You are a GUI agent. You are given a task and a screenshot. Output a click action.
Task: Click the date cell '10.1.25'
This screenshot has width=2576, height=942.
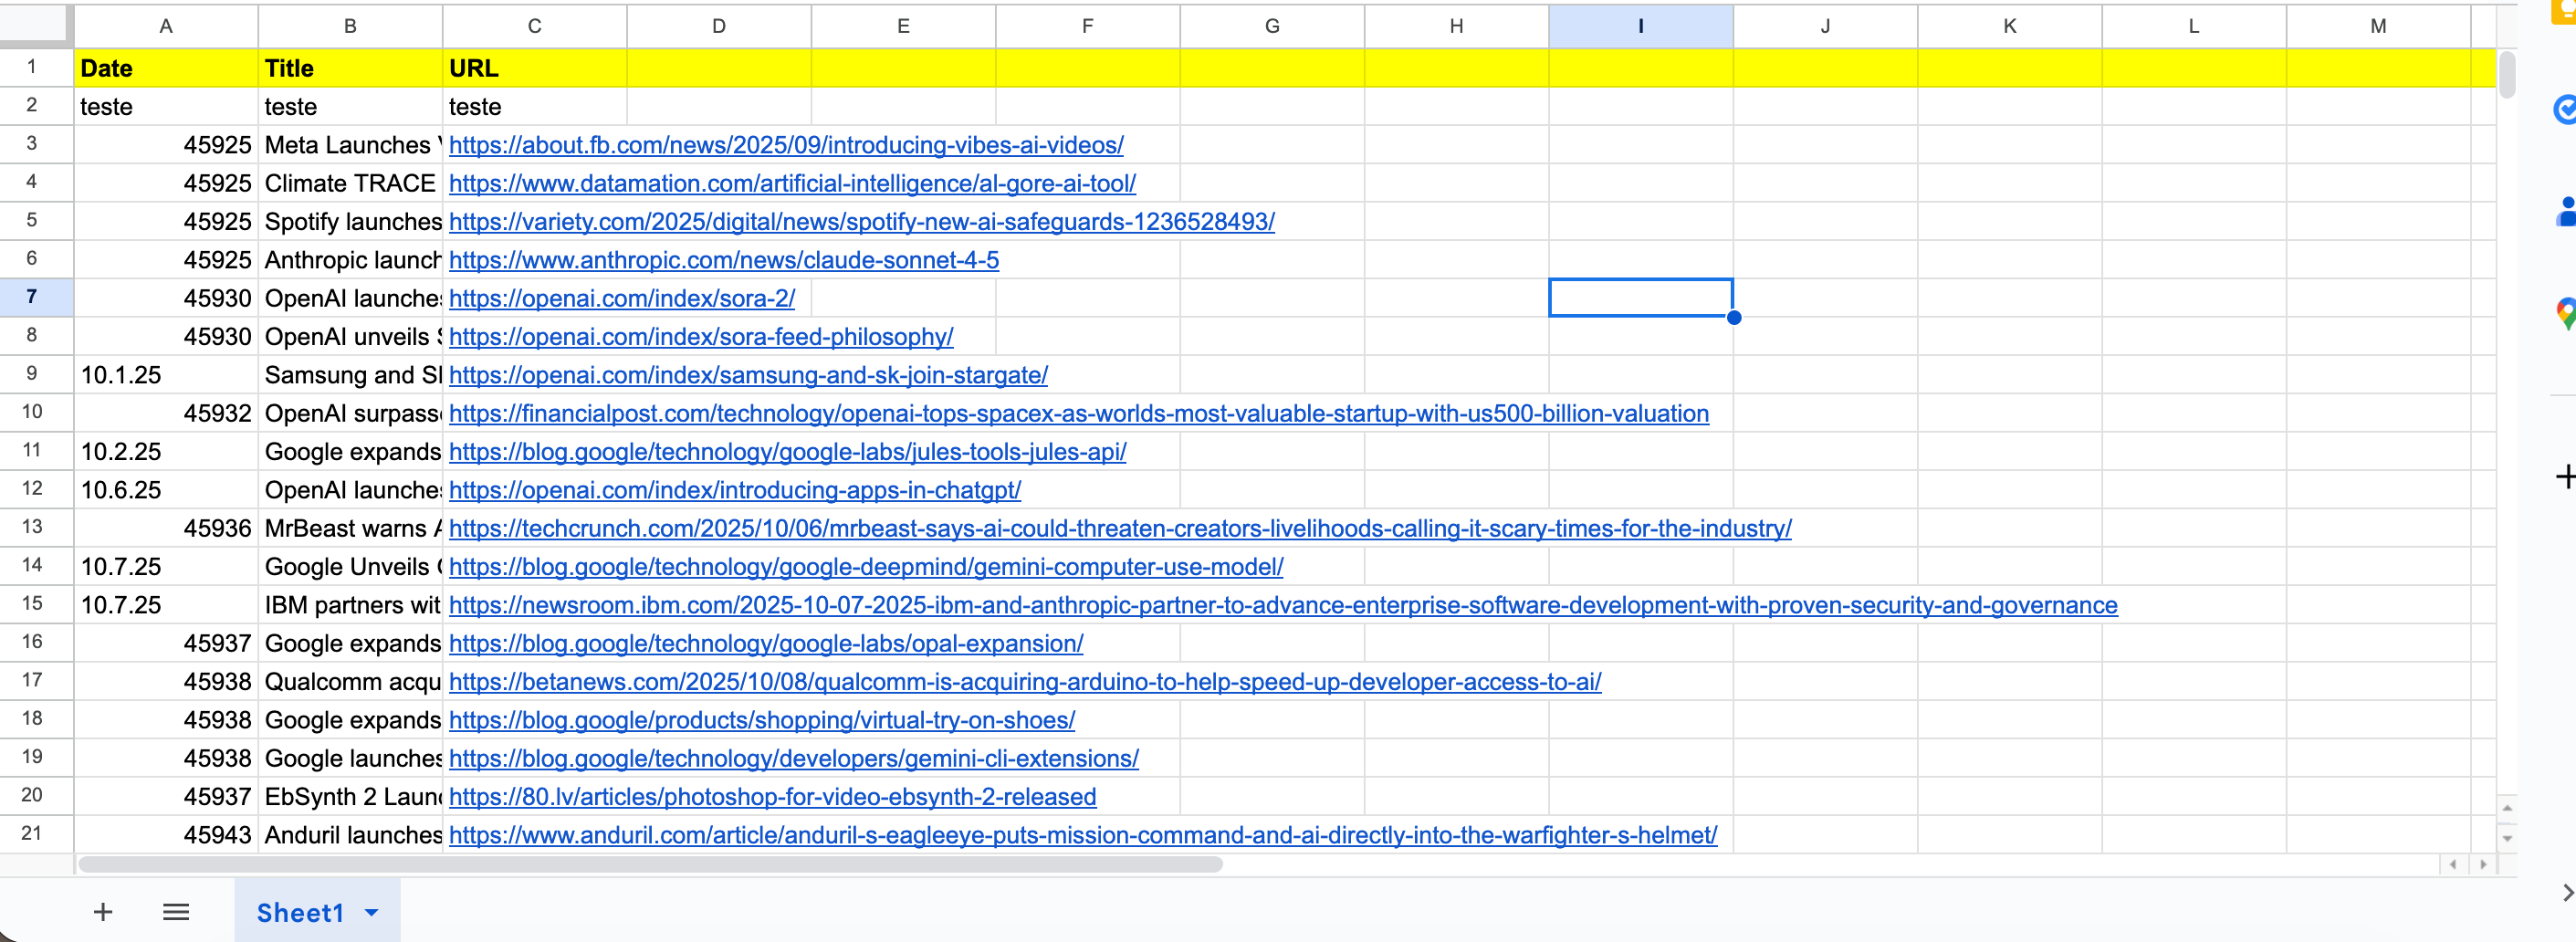click(166, 375)
